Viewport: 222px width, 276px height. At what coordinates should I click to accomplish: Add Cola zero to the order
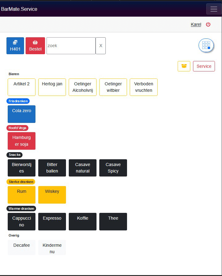[x=22, y=114]
